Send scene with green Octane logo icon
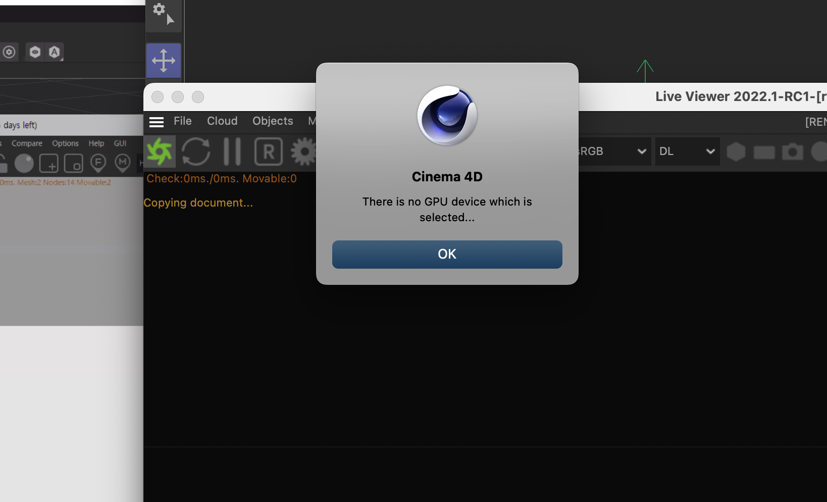Viewport: 827px width, 502px height. 160,152
